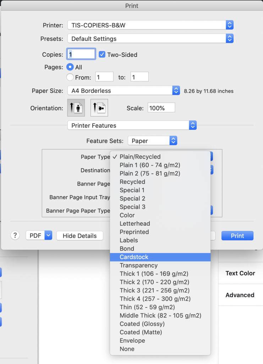Click the Print button
The width and height of the screenshot is (263, 364).
(237, 236)
